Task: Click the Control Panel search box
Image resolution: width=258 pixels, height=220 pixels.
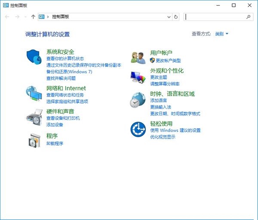Action: (215, 17)
